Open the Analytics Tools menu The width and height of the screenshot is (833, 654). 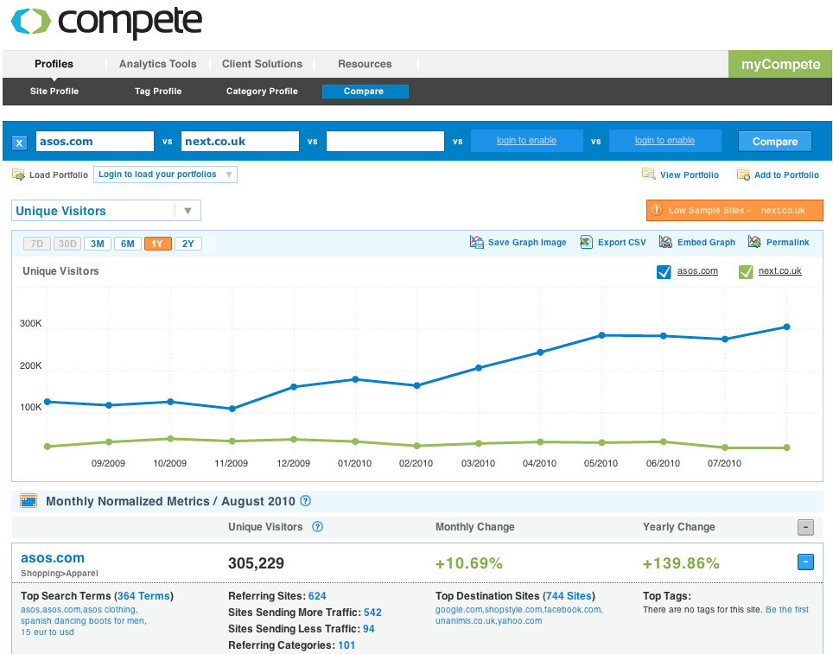pyautogui.click(x=158, y=64)
